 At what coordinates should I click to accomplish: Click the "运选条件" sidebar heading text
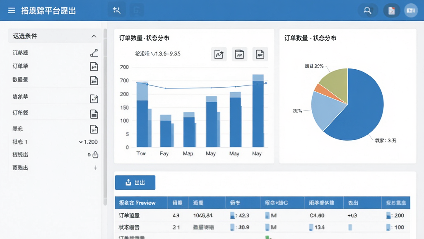(25, 36)
